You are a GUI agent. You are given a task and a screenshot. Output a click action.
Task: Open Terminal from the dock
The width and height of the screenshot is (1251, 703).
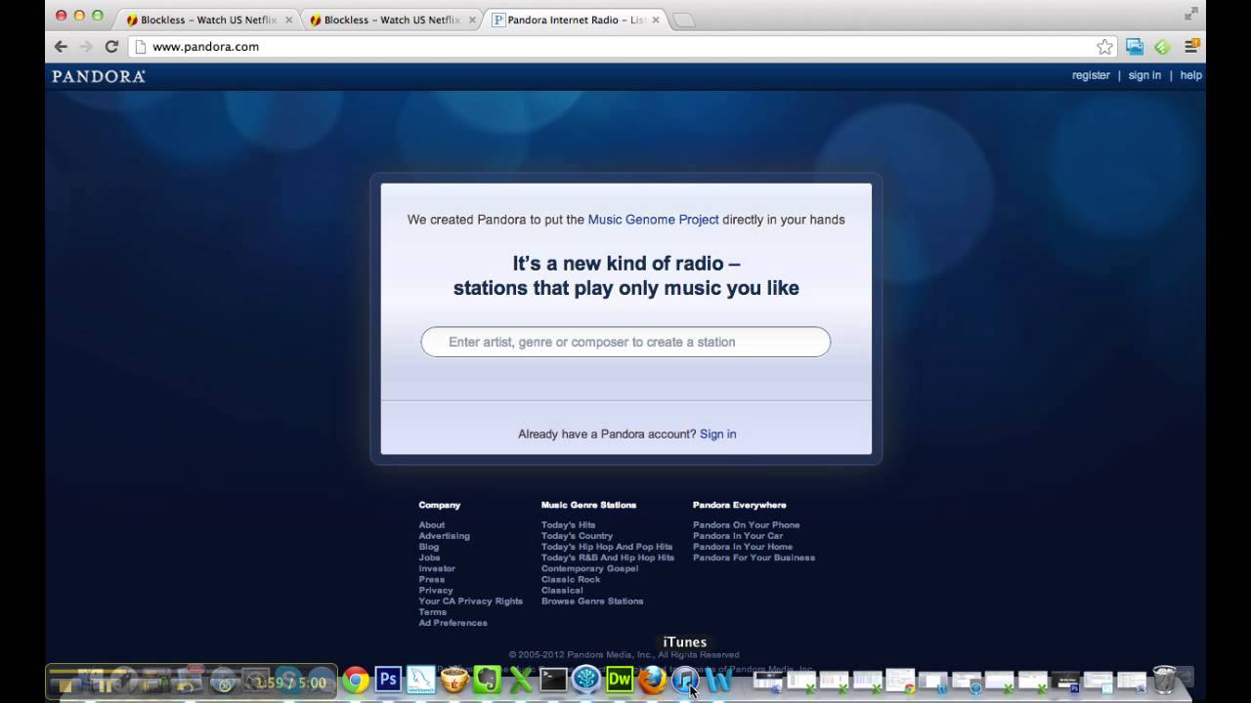[x=553, y=680]
